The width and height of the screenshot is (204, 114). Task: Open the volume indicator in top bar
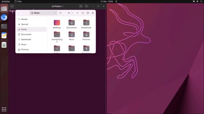click(x=198, y=1)
